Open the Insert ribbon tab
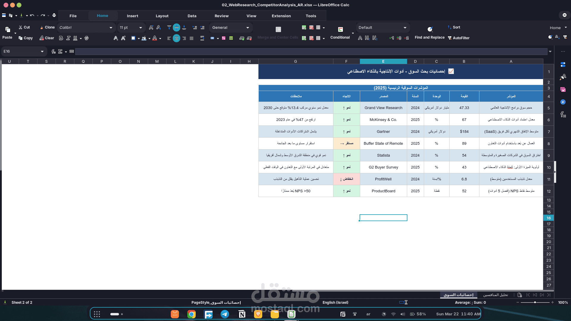This screenshot has width=571, height=321. click(x=132, y=16)
